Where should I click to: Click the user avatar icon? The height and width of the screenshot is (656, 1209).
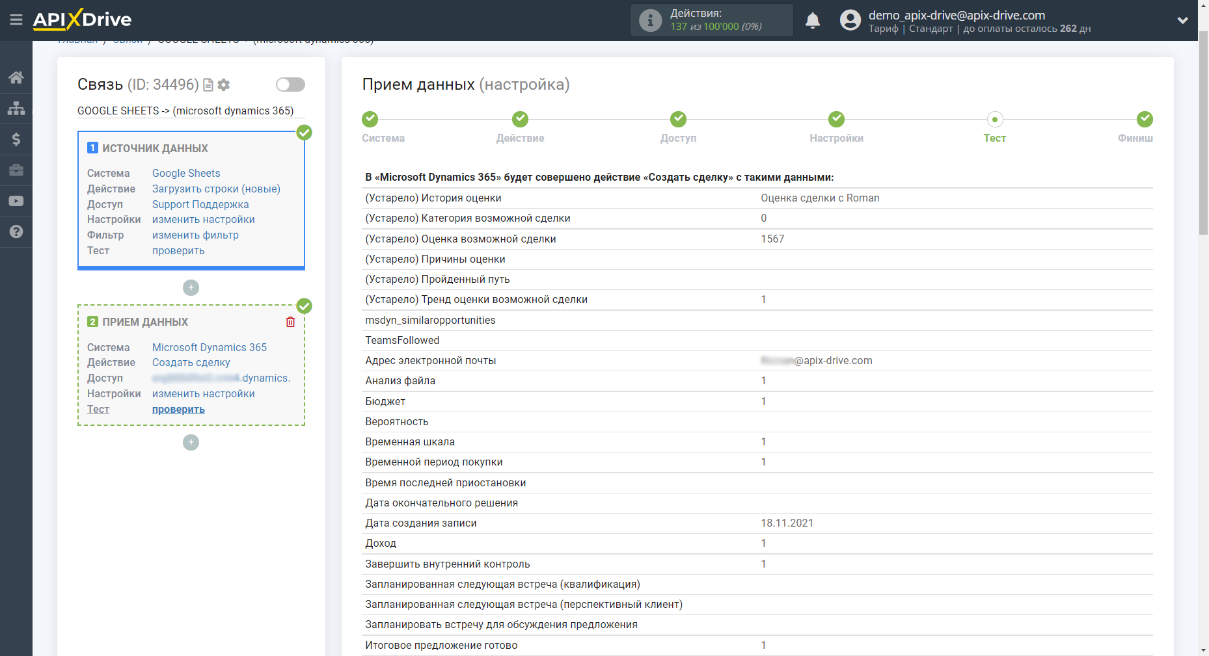click(x=850, y=20)
